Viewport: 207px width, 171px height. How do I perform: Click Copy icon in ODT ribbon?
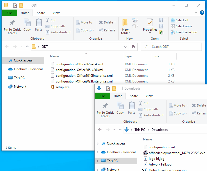27,25
